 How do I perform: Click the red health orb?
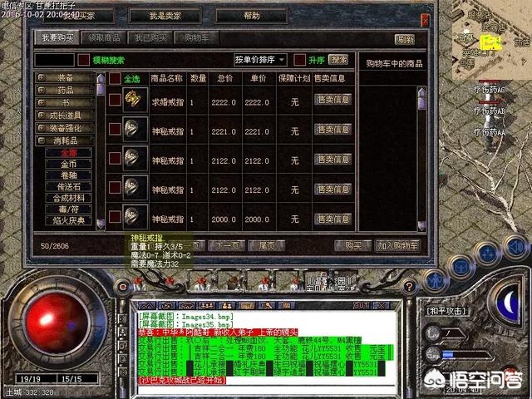57,323
